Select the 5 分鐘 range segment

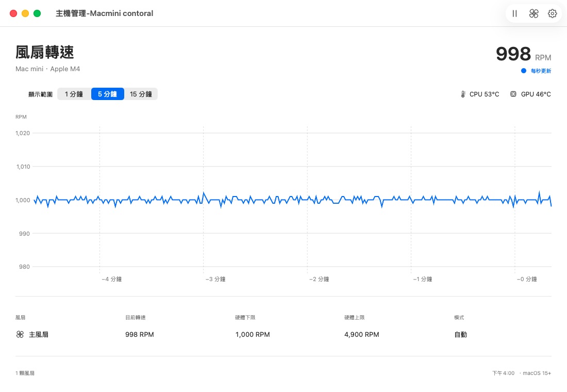(107, 94)
